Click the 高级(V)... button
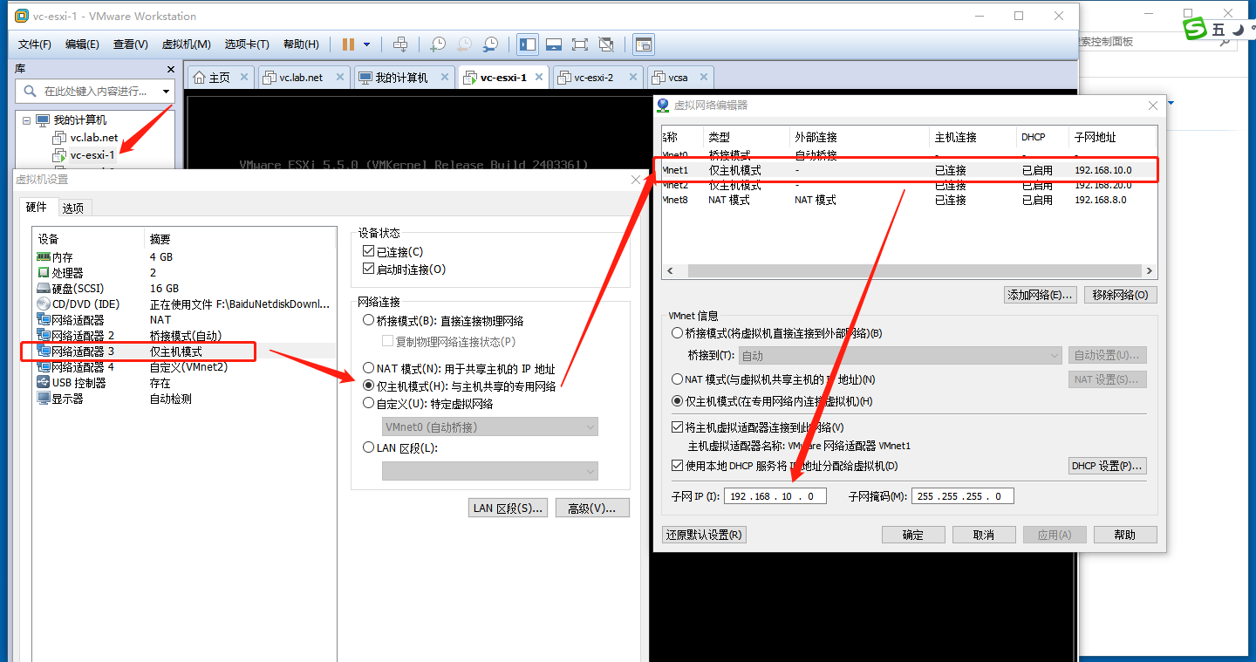 click(592, 508)
